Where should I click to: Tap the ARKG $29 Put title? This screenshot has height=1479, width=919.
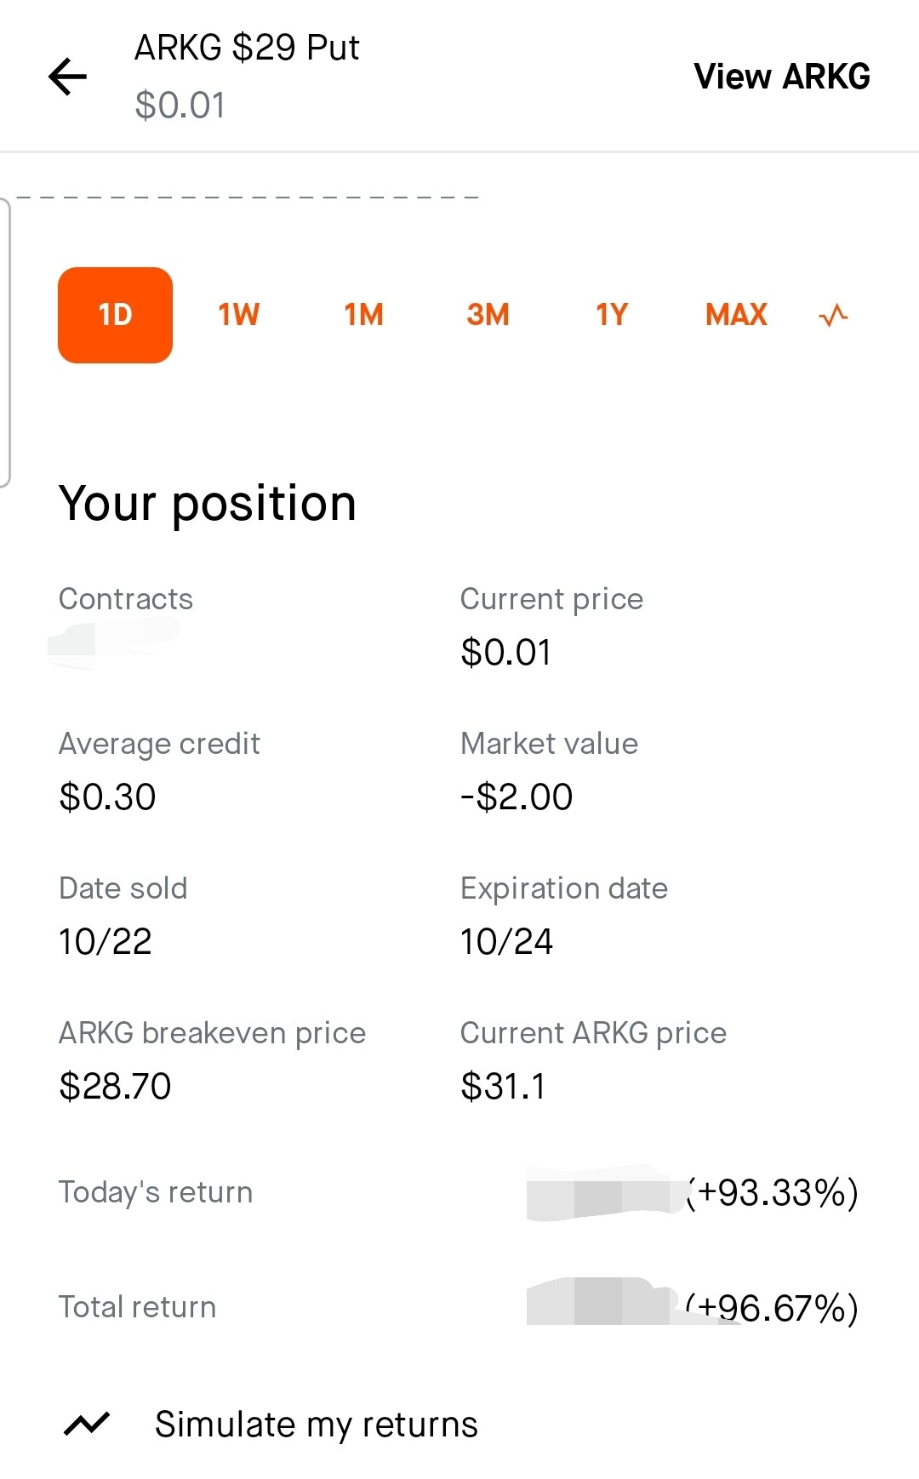247,48
